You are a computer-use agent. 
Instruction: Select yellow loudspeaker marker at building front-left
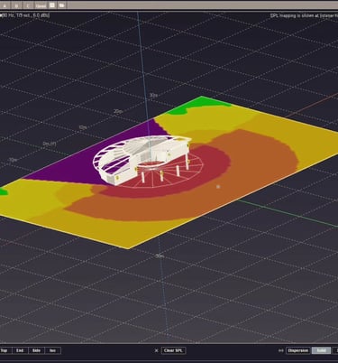click(x=117, y=178)
